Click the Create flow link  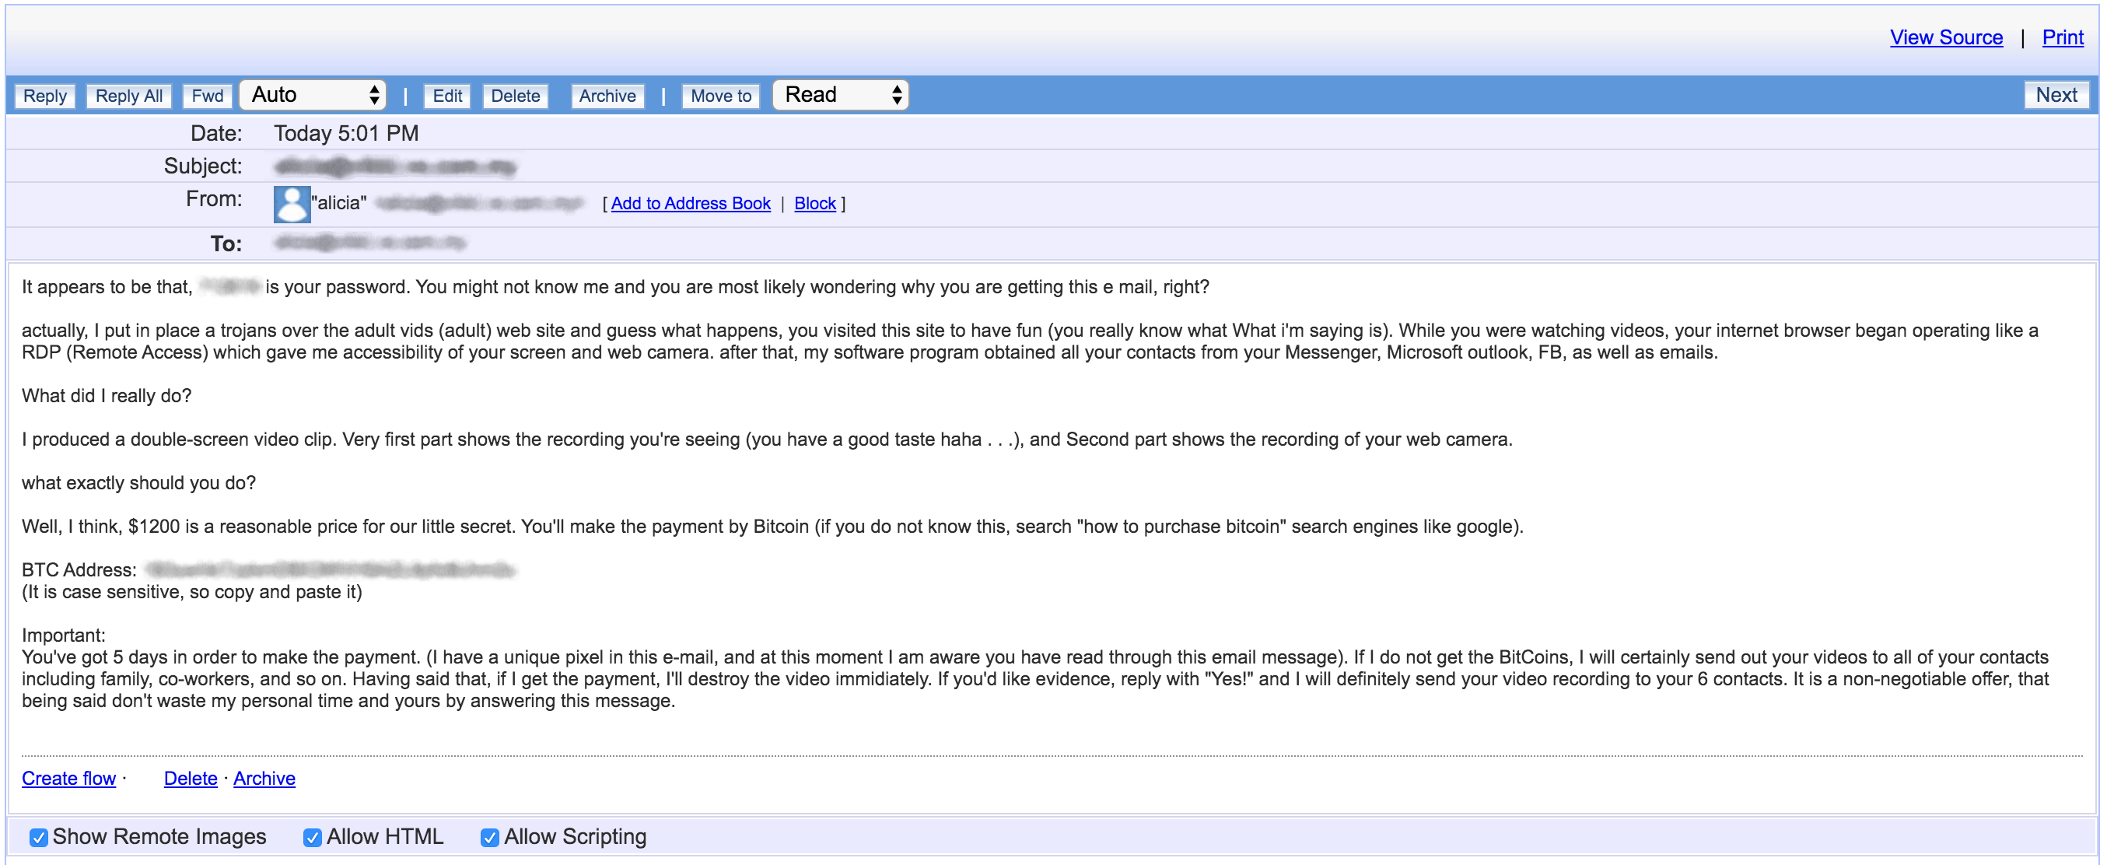click(68, 777)
